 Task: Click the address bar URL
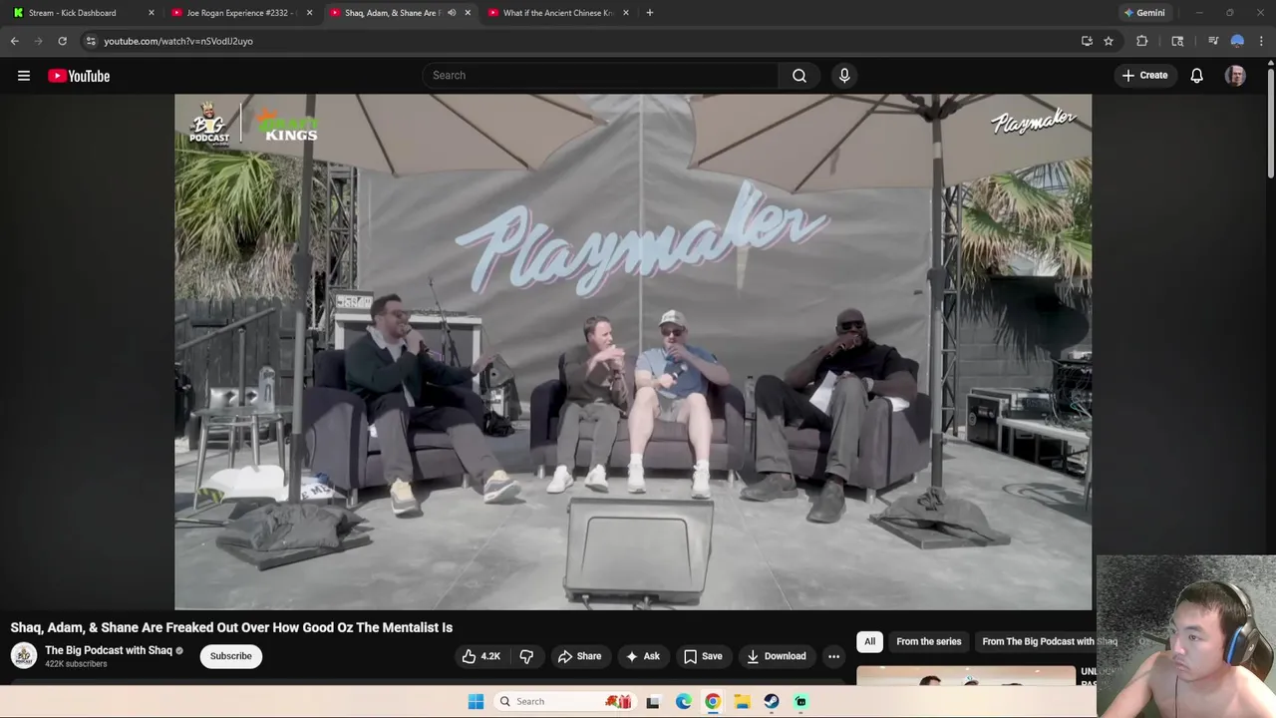click(x=178, y=41)
